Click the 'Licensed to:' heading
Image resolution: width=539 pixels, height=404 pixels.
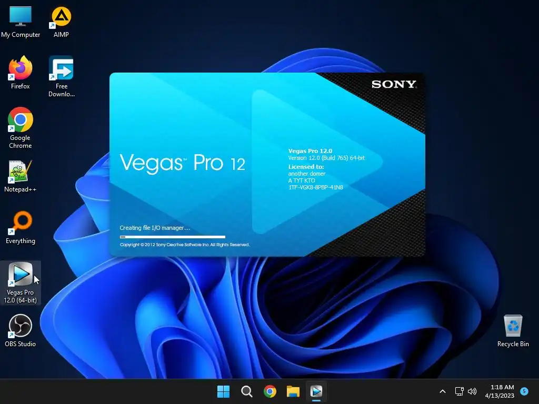[x=306, y=167]
